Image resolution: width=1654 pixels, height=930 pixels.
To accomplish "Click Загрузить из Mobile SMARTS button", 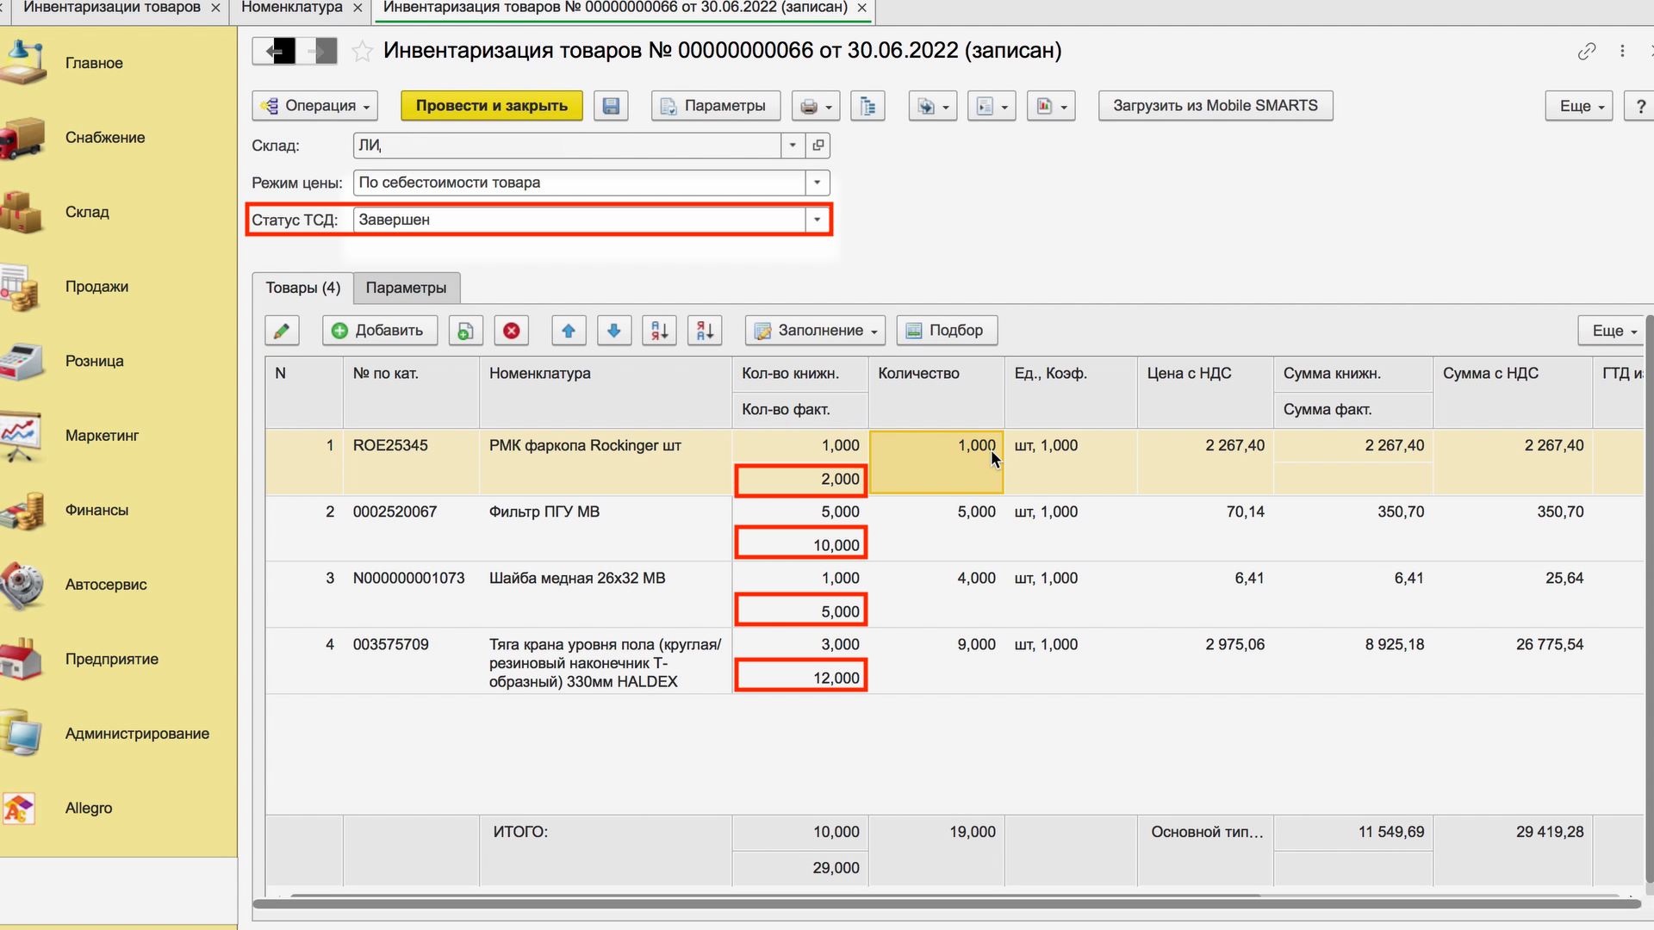I will point(1216,106).
